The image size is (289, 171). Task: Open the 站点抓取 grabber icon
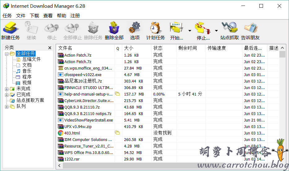[x=230, y=28]
